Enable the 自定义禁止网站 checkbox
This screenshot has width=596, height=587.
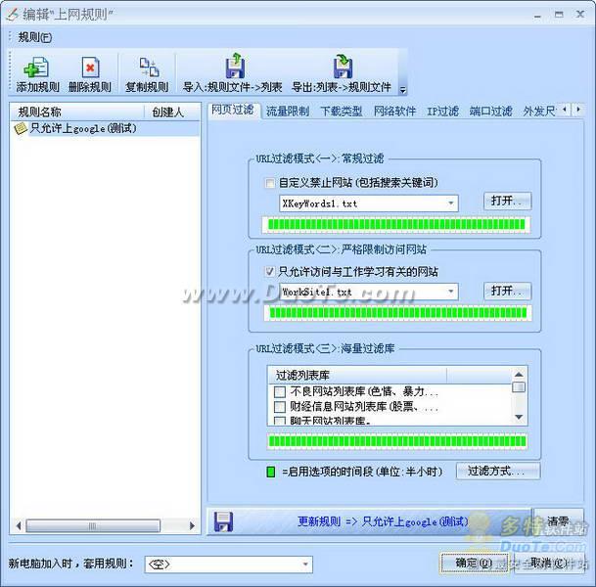(x=270, y=182)
